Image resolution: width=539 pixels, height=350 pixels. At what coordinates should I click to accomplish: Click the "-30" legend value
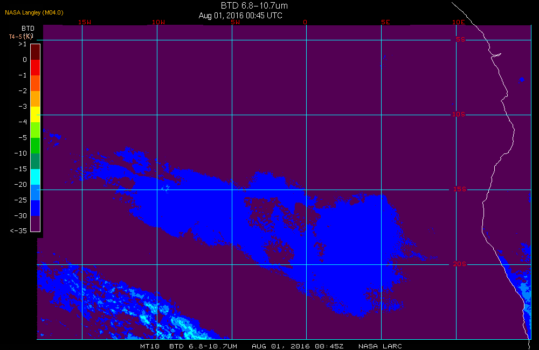[20, 216]
